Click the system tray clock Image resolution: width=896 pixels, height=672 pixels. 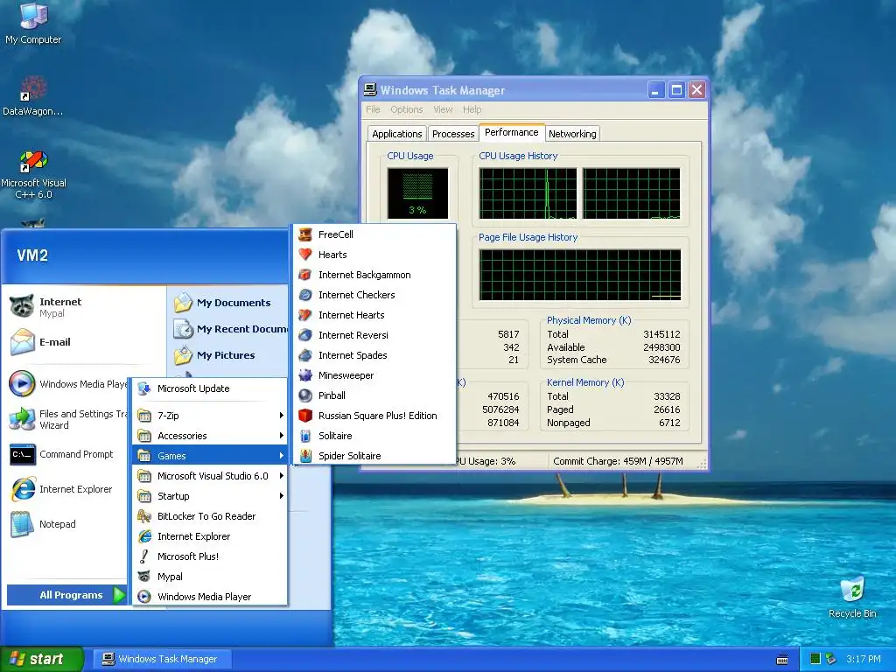click(863, 659)
